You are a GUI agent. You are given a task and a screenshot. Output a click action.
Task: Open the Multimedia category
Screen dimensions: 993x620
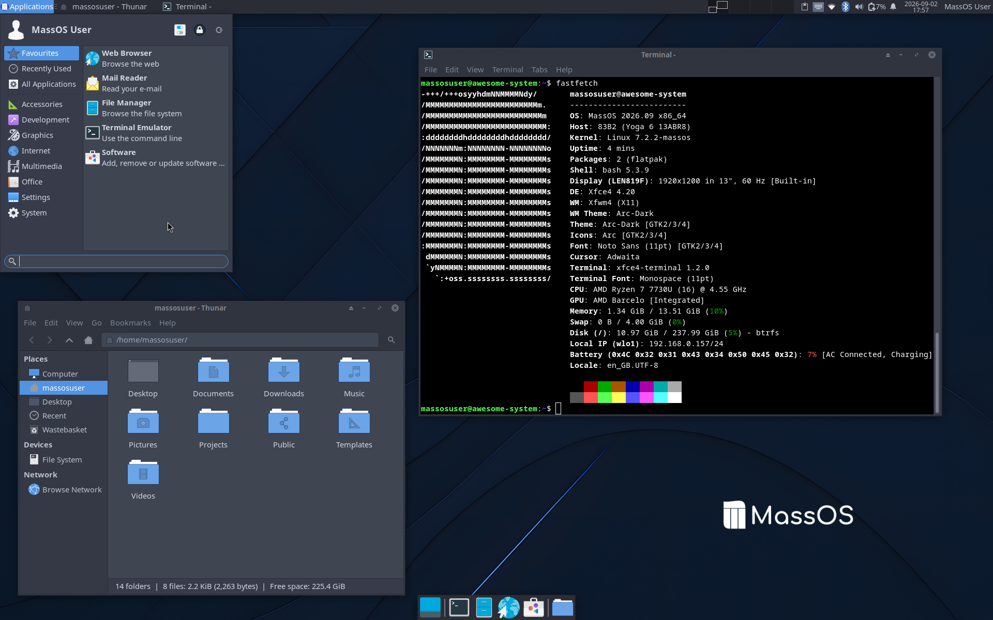[42, 166]
